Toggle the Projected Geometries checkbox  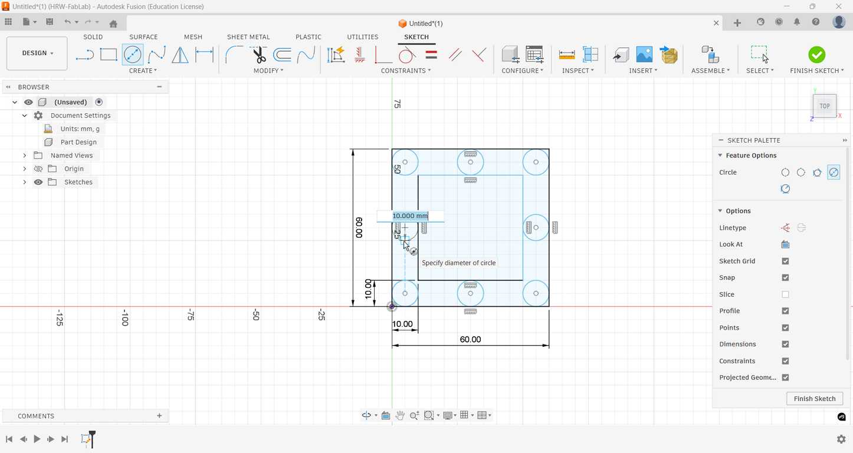(785, 377)
